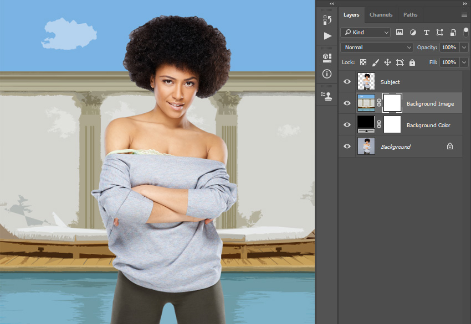The height and width of the screenshot is (324, 471).
Task: Filter layers by adjustment layer type
Action: coord(413,33)
